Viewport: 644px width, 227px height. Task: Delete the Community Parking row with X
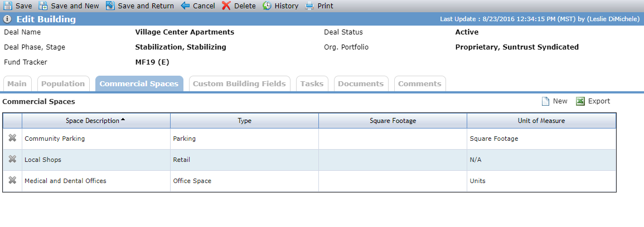12,138
